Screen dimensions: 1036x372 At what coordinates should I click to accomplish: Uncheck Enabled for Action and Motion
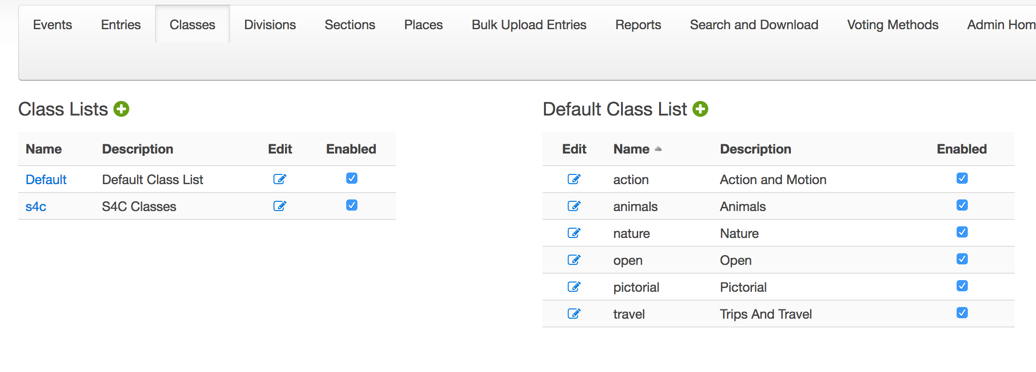click(962, 178)
